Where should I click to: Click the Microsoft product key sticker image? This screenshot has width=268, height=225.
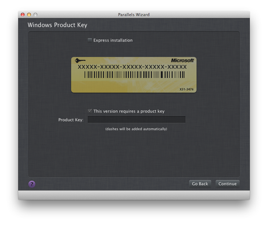point(134,75)
